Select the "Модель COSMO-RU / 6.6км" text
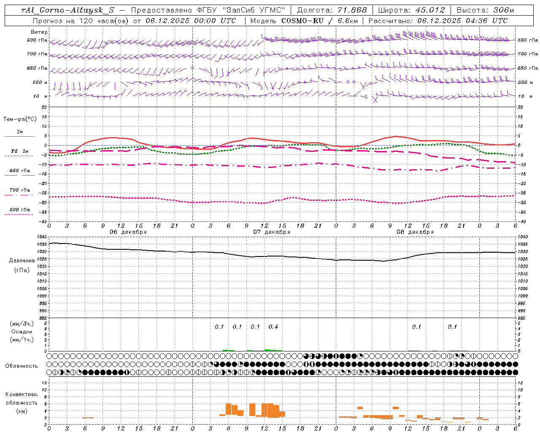 point(304,21)
